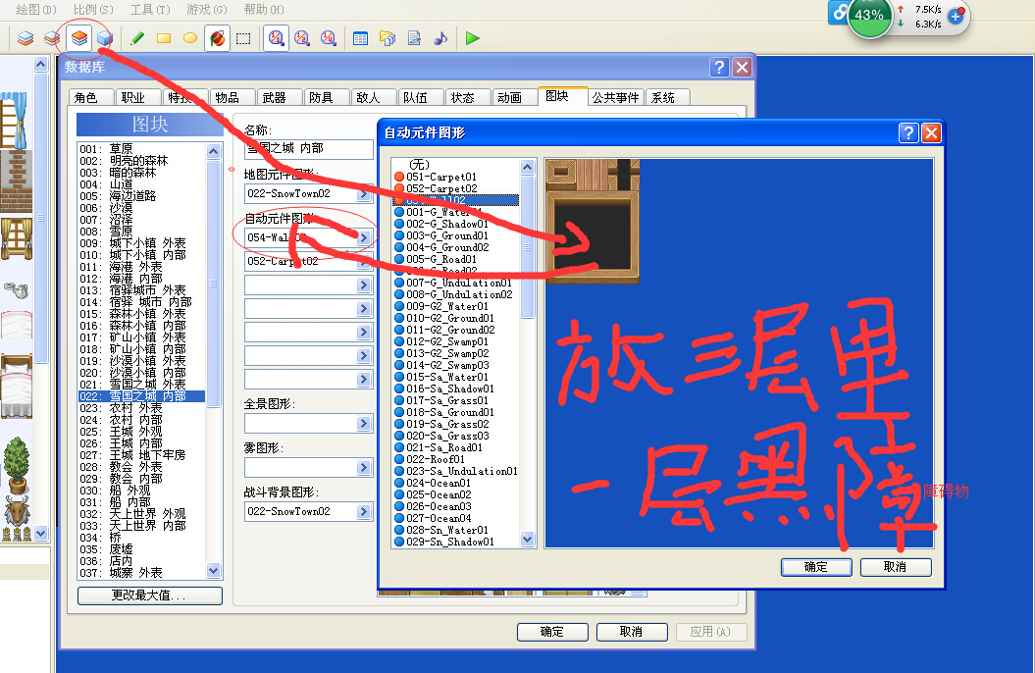Open the 绘图(D) menu
This screenshot has width=1035, height=673.
[x=35, y=9]
